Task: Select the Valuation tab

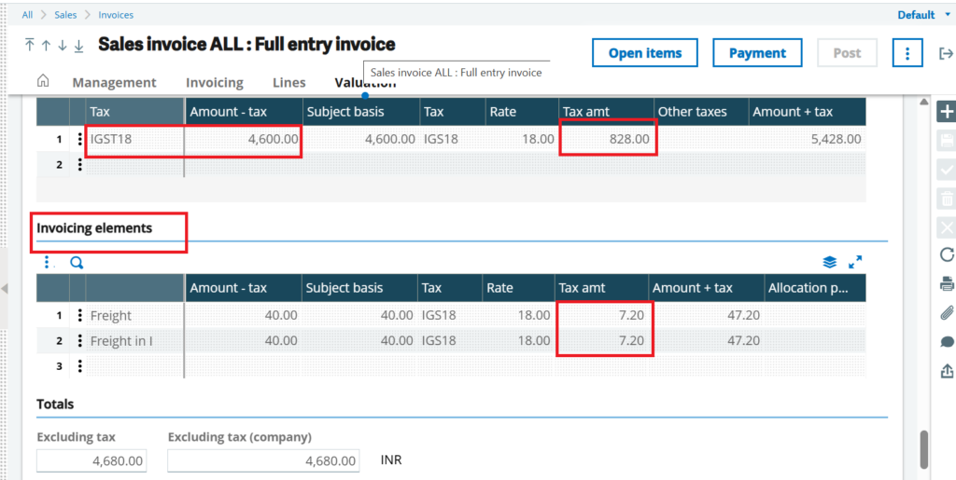Action: 365,83
